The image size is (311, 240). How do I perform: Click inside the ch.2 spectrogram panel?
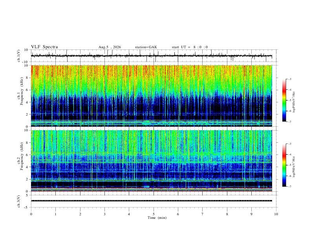pos(151,161)
